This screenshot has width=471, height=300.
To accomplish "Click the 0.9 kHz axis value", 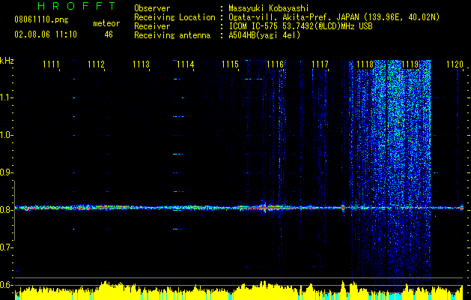I will coord(5,172).
